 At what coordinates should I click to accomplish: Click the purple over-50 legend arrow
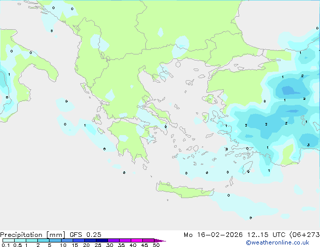(x=160, y=240)
